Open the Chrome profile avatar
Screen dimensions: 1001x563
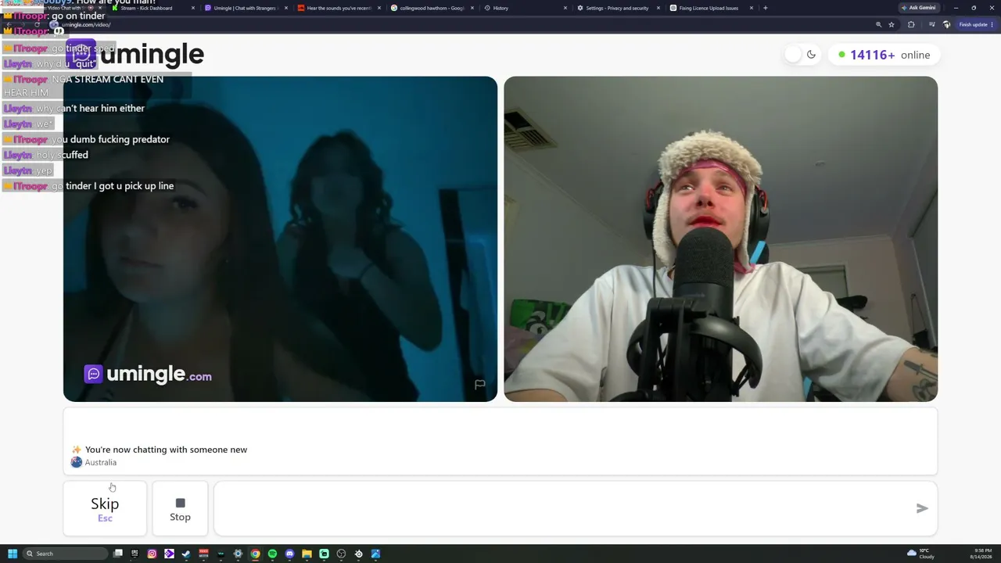[946, 24]
